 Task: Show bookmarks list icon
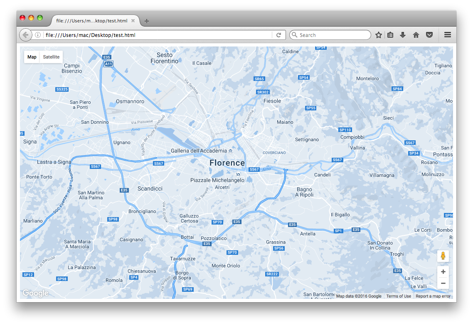pyautogui.click(x=390, y=35)
